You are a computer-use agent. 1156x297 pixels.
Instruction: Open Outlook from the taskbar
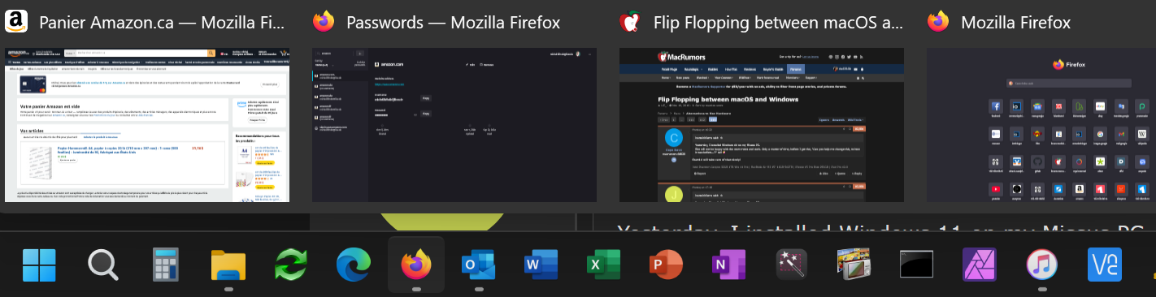coord(479,265)
